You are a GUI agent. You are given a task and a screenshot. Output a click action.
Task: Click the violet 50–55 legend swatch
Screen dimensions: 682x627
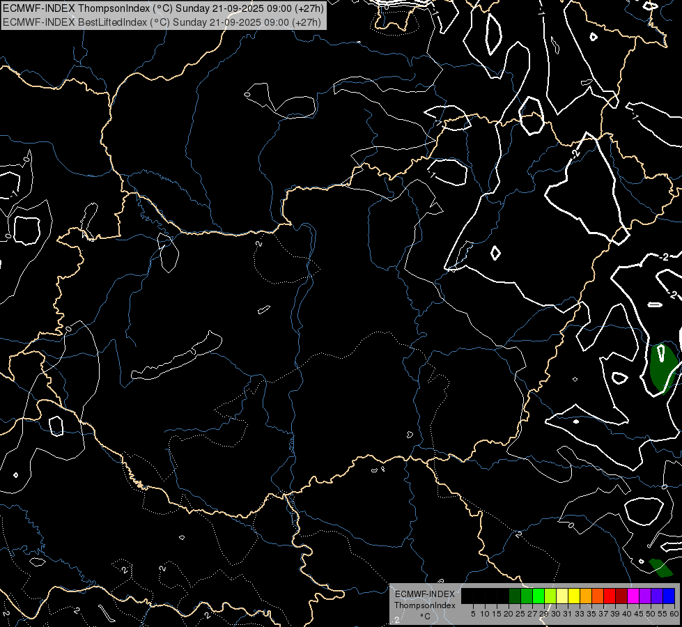pos(657,596)
